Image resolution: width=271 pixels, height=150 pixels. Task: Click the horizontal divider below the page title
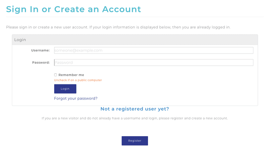point(135,17)
